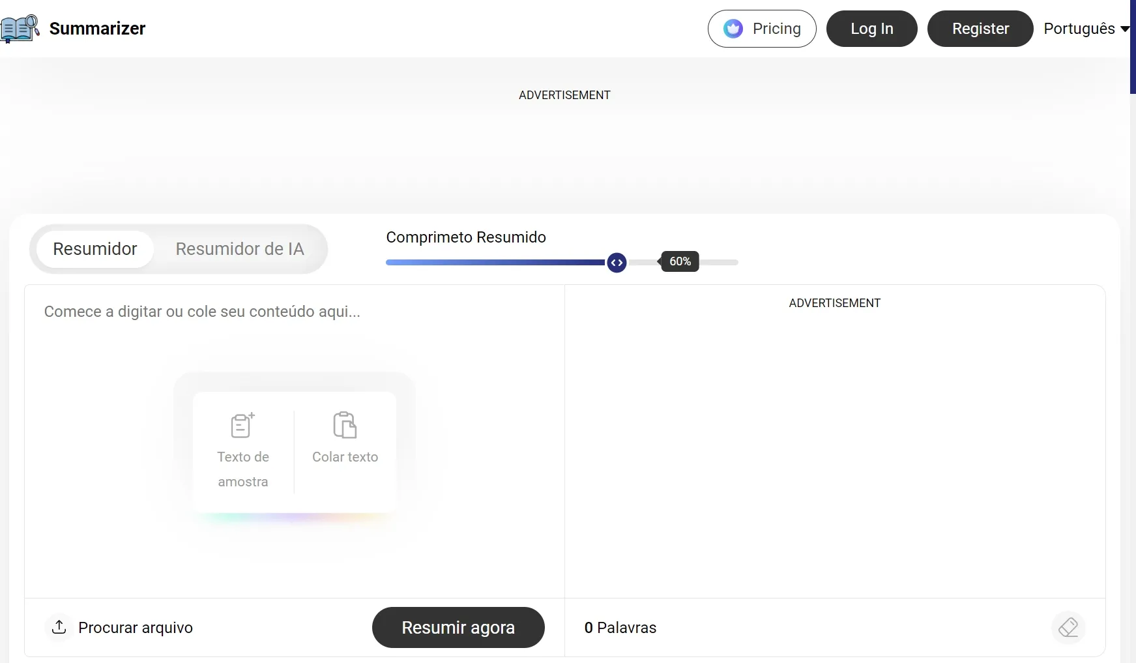Click the cloud icon inside the Pricing button
This screenshot has width=1136, height=663.
click(x=733, y=28)
